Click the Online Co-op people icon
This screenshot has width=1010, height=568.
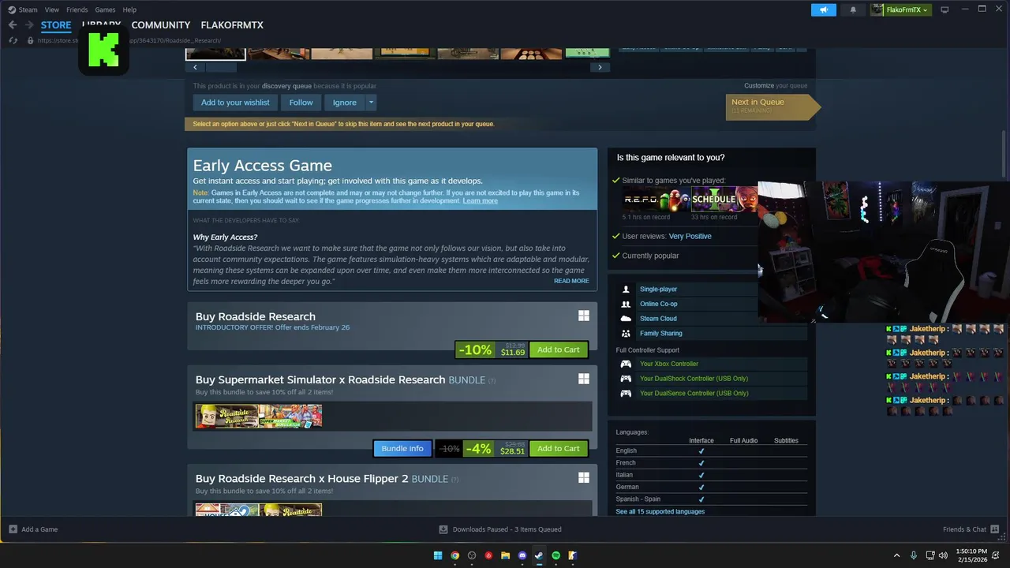pos(626,304)
